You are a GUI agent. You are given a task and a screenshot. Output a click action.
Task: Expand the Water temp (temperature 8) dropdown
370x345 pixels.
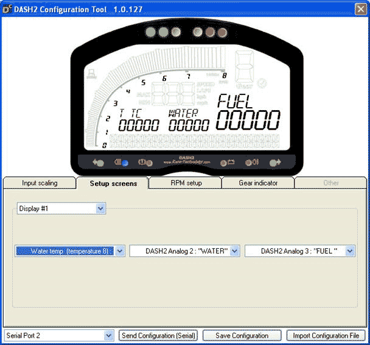click(120, 251)
